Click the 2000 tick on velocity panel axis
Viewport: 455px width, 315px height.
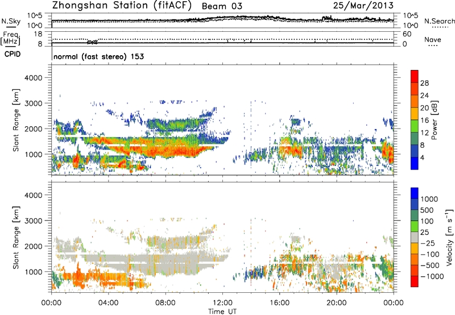pyautogui.click(x=33, y=246)
